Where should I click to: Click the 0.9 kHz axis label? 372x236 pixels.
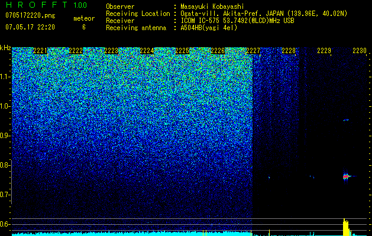(5, 136)
